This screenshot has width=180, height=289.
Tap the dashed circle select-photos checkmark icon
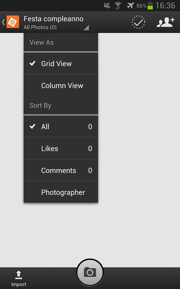click(x=138, y=22)
